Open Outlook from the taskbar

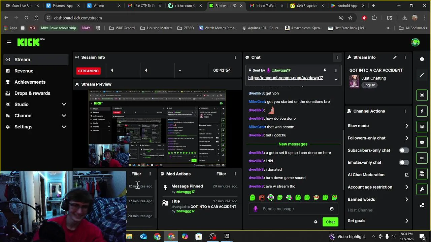(143, 237)
